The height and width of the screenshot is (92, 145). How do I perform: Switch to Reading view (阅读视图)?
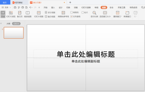click(x=28, y=14)
